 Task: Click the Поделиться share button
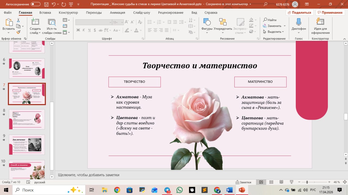tap(300, 12)
